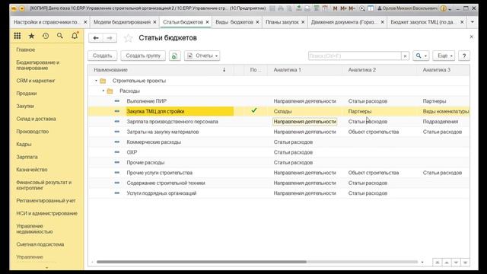The image size is (487, 274).
Task: Open the sidebar search magnifier icon
Action: 60,36
